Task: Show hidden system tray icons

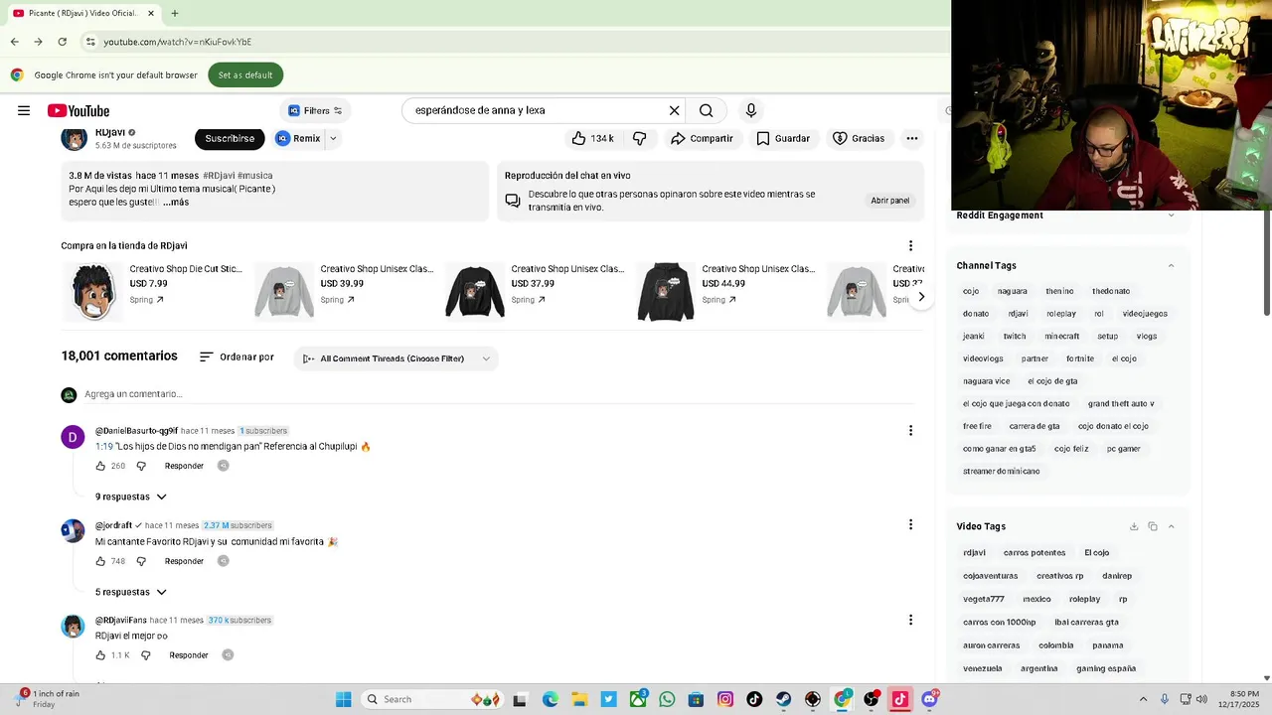Action: tap(1143, 699)
